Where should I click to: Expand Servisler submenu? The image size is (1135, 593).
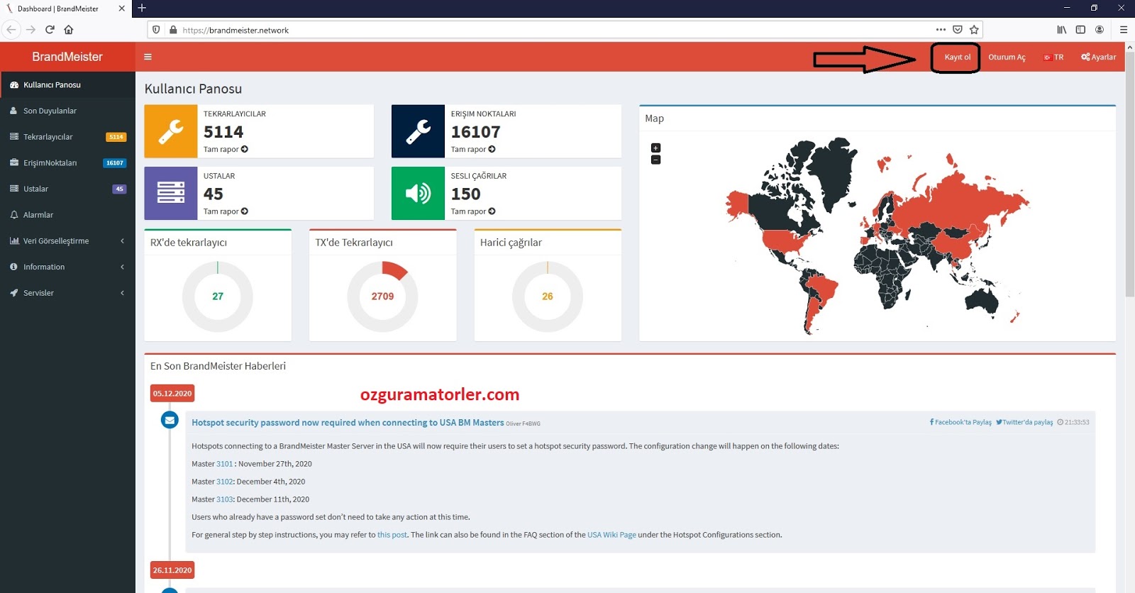pyautogui.click(x=67, y=293)
